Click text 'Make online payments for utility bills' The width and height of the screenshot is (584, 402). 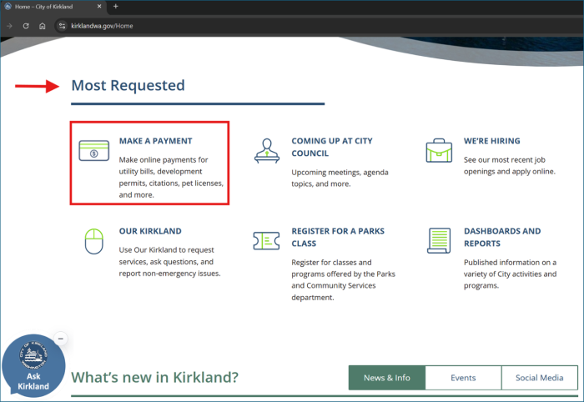(x=164, y=166)
